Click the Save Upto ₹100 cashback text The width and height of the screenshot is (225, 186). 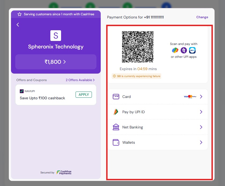click(x=42, y=98)
